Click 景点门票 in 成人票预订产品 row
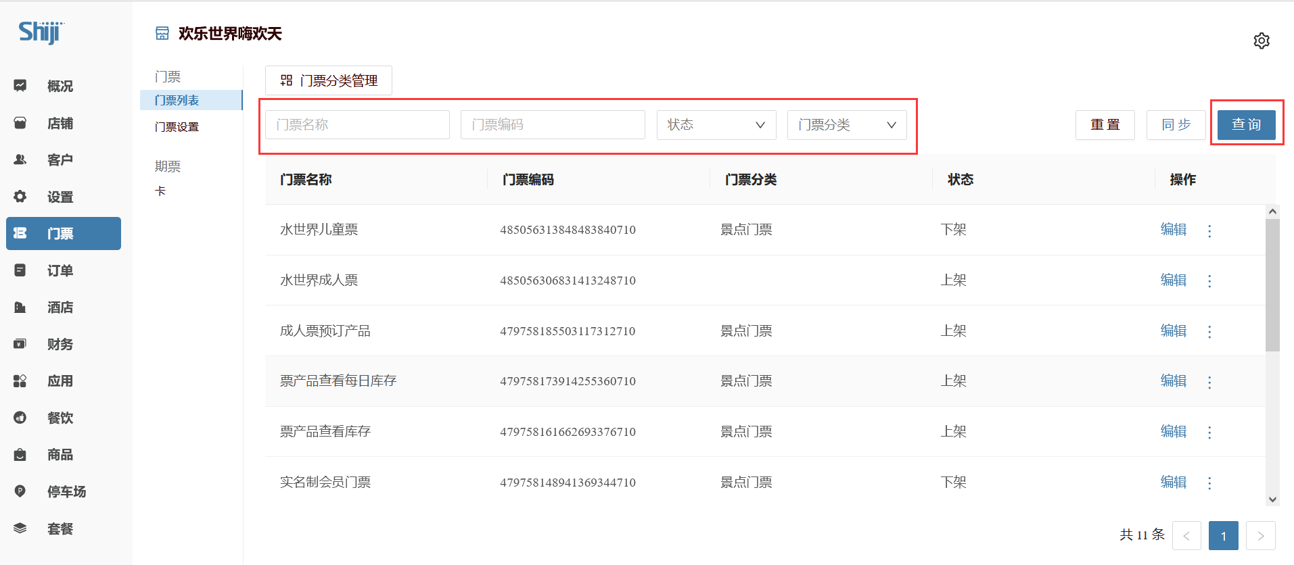 746,330
